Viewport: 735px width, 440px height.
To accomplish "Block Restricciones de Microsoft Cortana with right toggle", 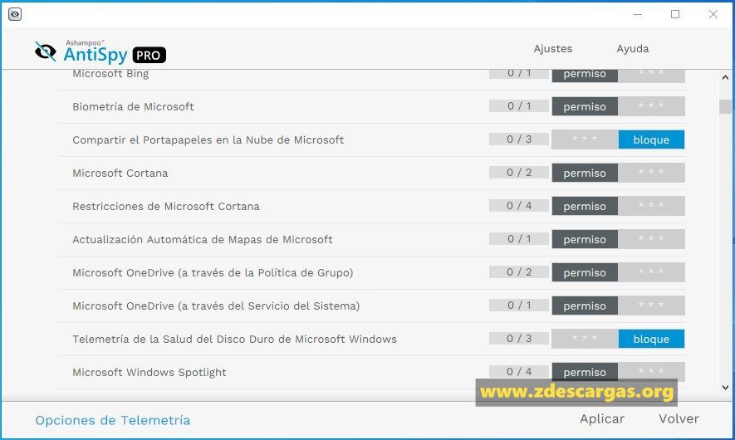I will pos(651,206).
